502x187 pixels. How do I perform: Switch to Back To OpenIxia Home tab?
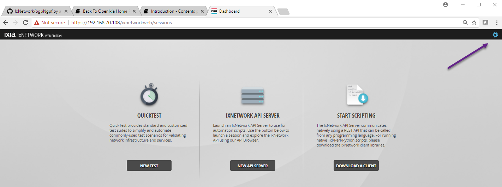[105, 11]
